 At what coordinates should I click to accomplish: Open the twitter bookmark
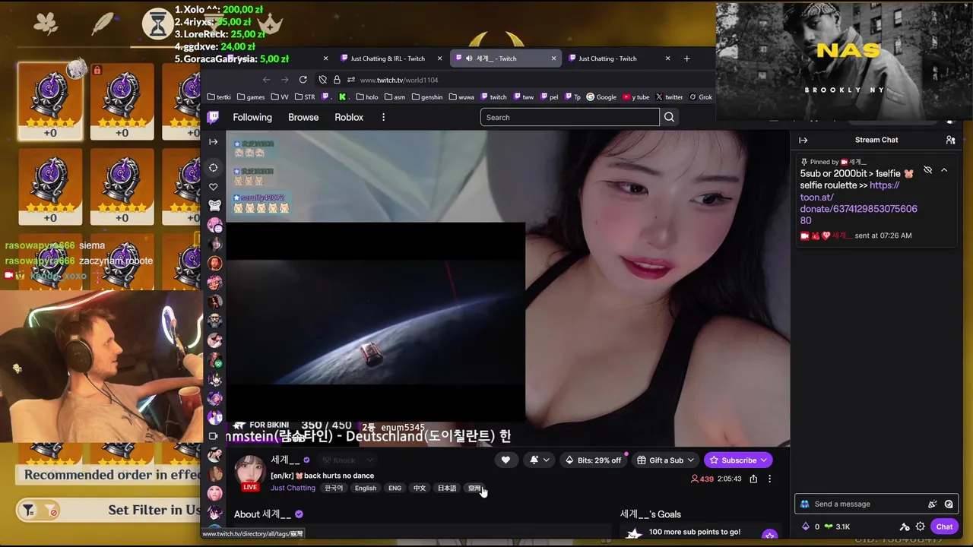(x=669, y=97)
